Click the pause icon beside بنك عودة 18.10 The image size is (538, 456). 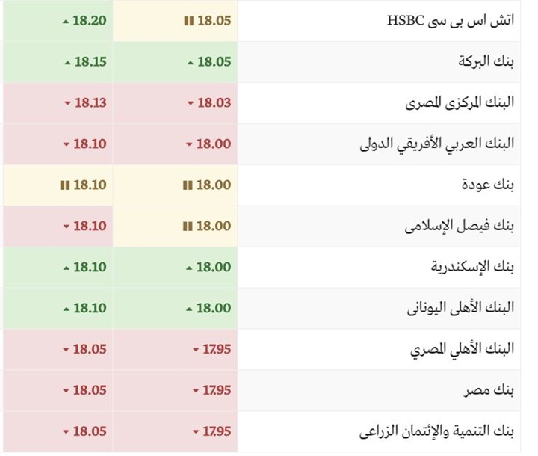(65, 185)
